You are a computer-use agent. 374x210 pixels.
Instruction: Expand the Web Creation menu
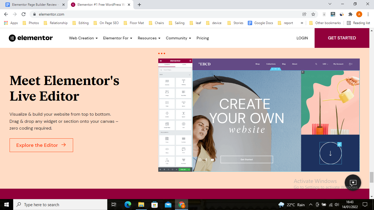pyautogui.click(x=83, y=38)
